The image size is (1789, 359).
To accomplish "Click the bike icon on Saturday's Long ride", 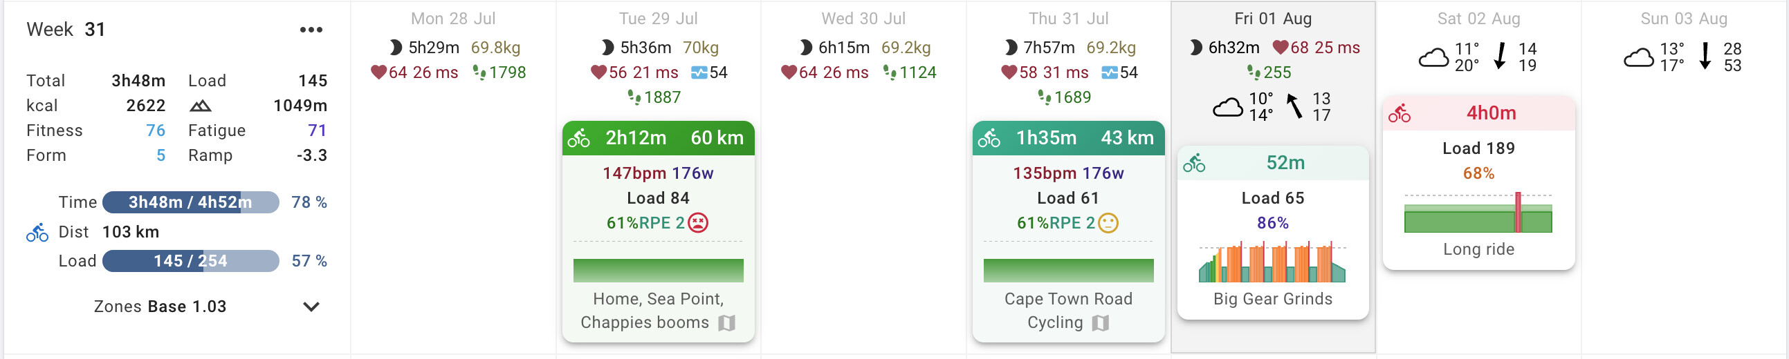I will 1400,114.
